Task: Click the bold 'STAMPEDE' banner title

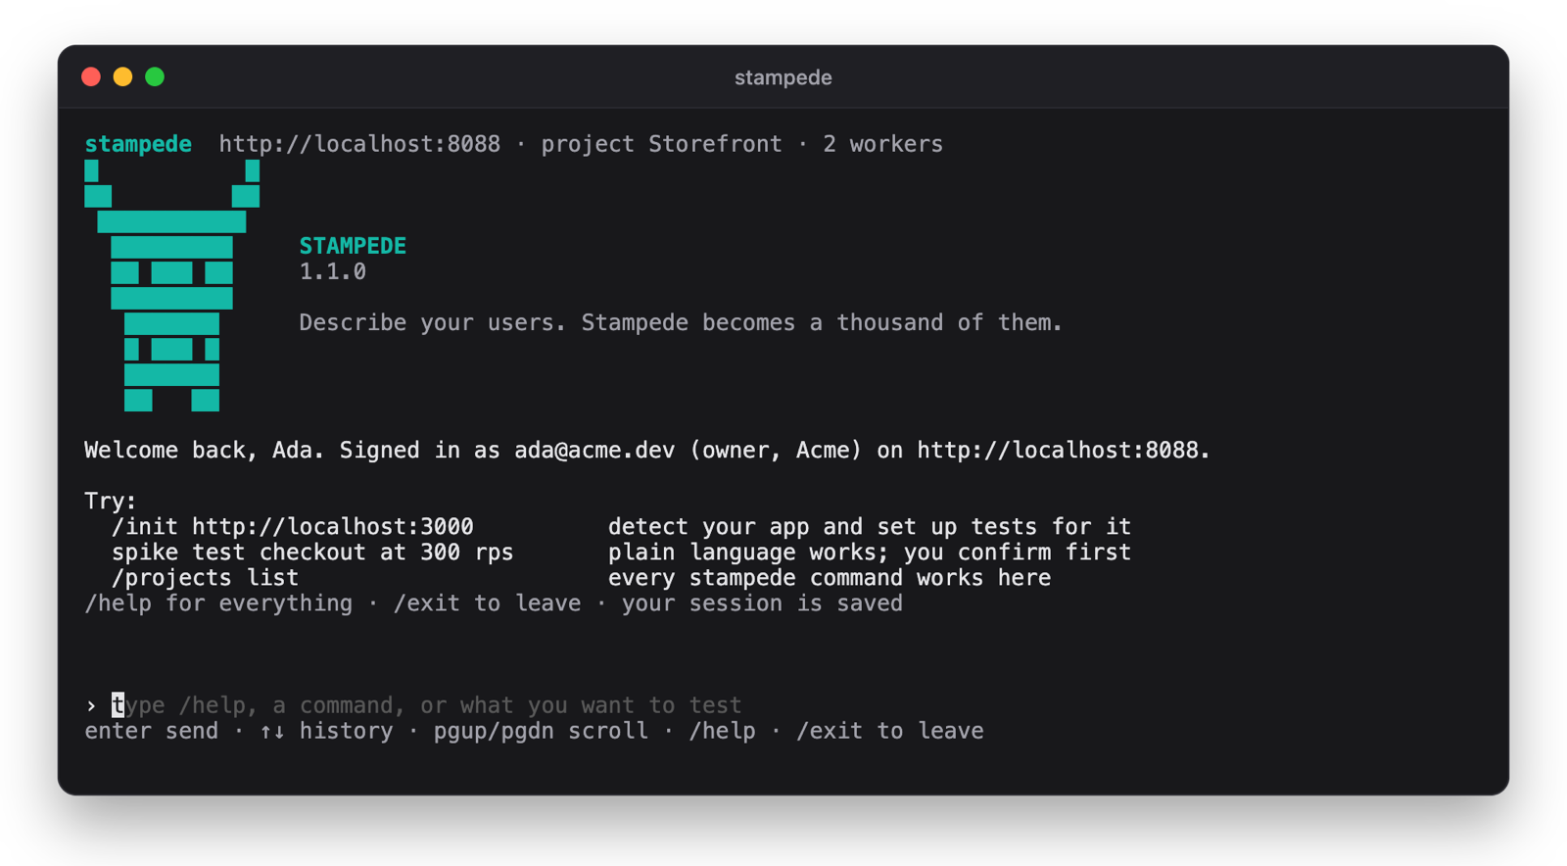Action: tap(353, 246)
